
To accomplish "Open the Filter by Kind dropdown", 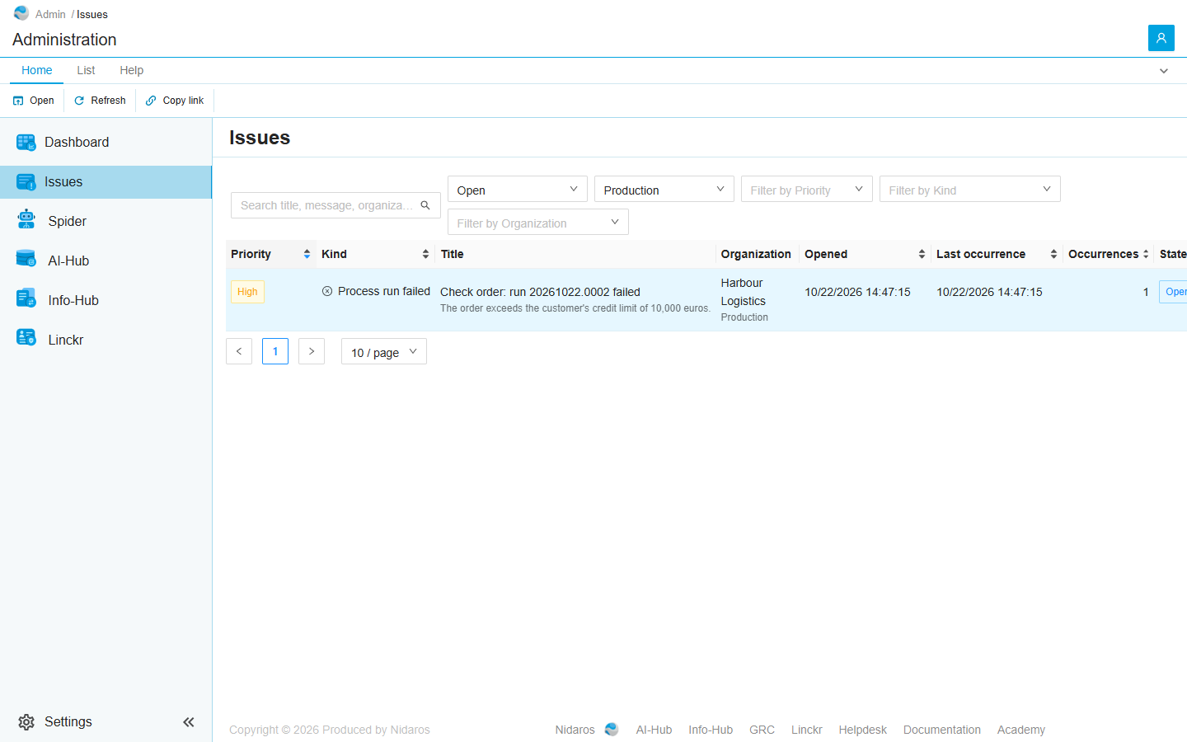I will click(x=969, y=190).
